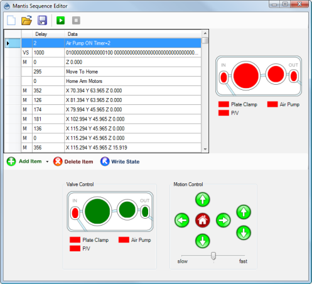Open the Add Item dropdown arrow
Image resolution: width=312 pixels, height=284 pixels.
pos(47,161)
